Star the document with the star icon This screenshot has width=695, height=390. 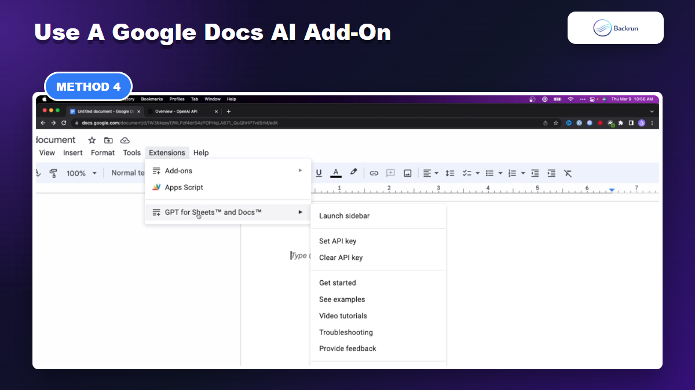point(92,140)
